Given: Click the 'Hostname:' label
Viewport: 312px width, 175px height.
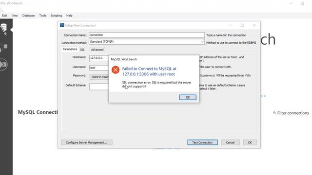Looking at the screenshot, I should tap(79, 57).
